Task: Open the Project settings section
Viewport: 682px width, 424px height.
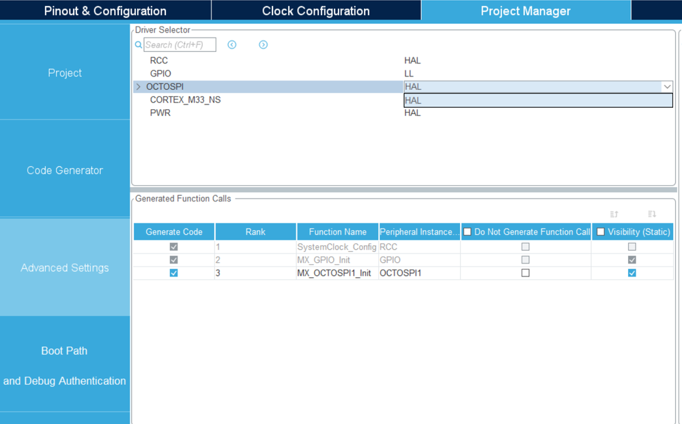Action: [x=65, y=72]
